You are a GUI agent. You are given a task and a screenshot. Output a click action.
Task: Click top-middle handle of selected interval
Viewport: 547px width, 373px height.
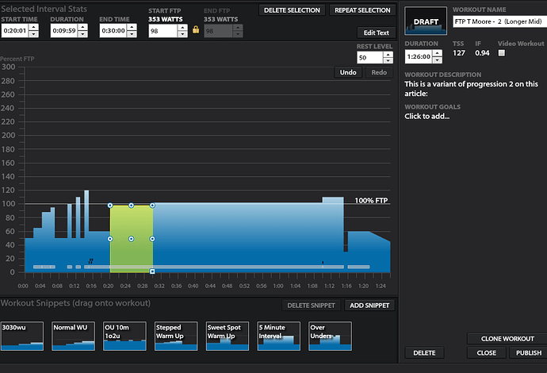[x=131, y=206]
